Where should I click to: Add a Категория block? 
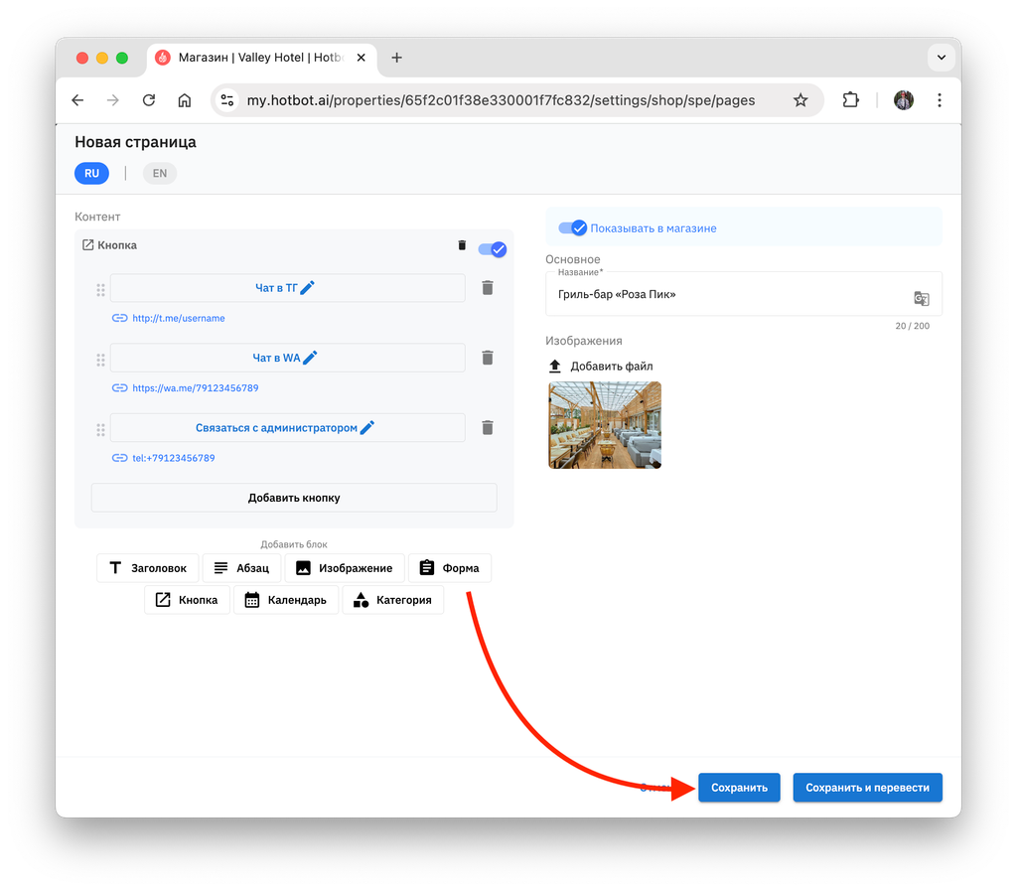click(392, 600)
